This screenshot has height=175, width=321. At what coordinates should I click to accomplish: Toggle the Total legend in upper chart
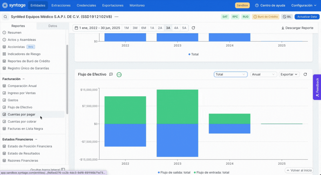[x=193, y=54]
